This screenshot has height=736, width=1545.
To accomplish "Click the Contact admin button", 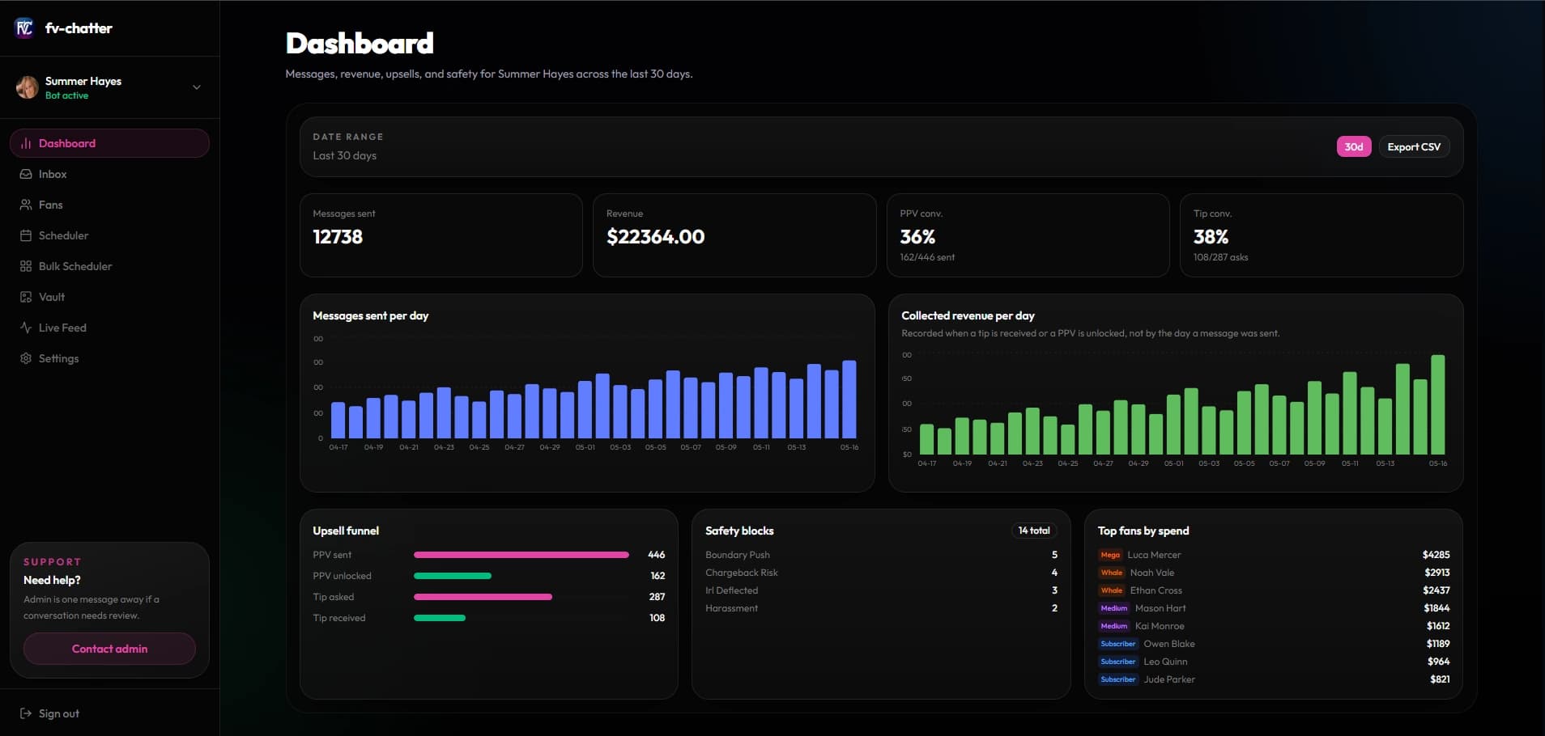I will tap(109, 649).
